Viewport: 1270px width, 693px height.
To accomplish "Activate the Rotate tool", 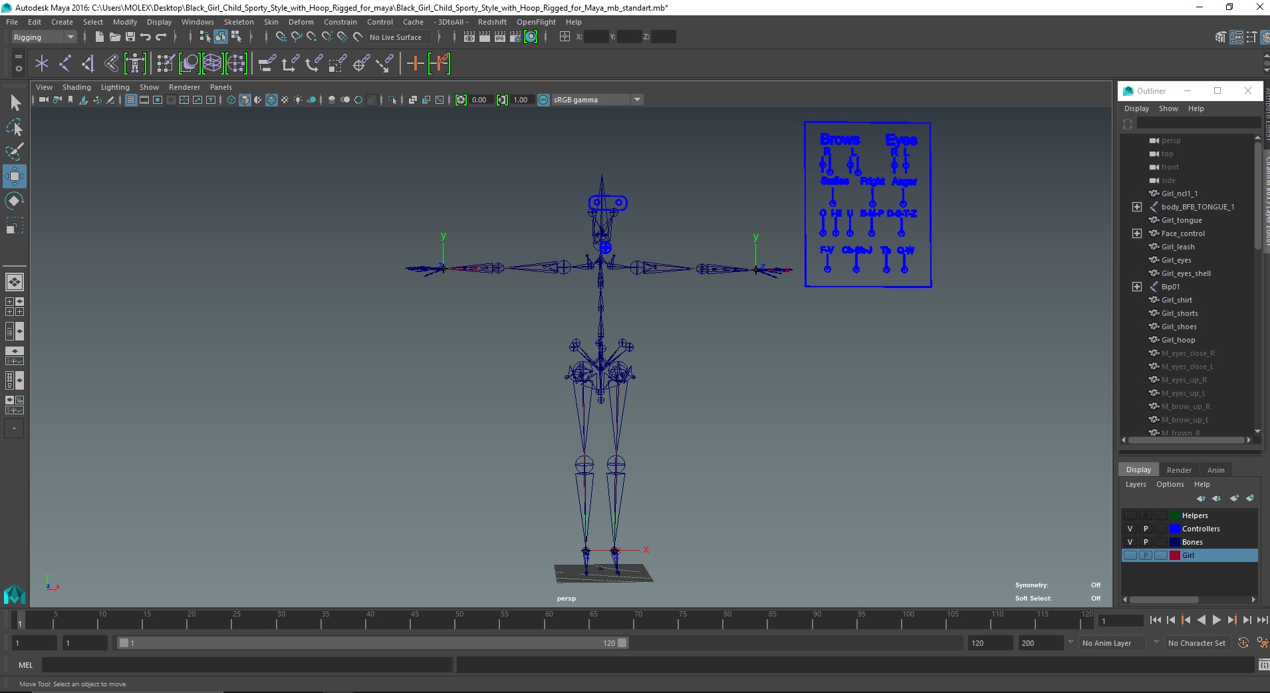I will [14, 201].
